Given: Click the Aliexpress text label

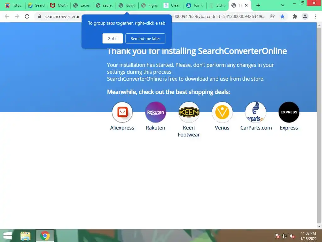Looking at the screenshot, I should pyautogui.click(x=122, y=128).
